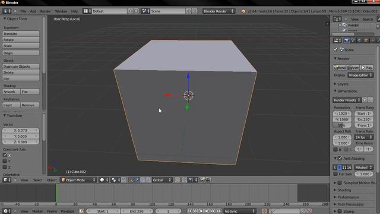Toggle auto keyframe record button
Viewport: 380px width, 214px height.
coord(264,211)
